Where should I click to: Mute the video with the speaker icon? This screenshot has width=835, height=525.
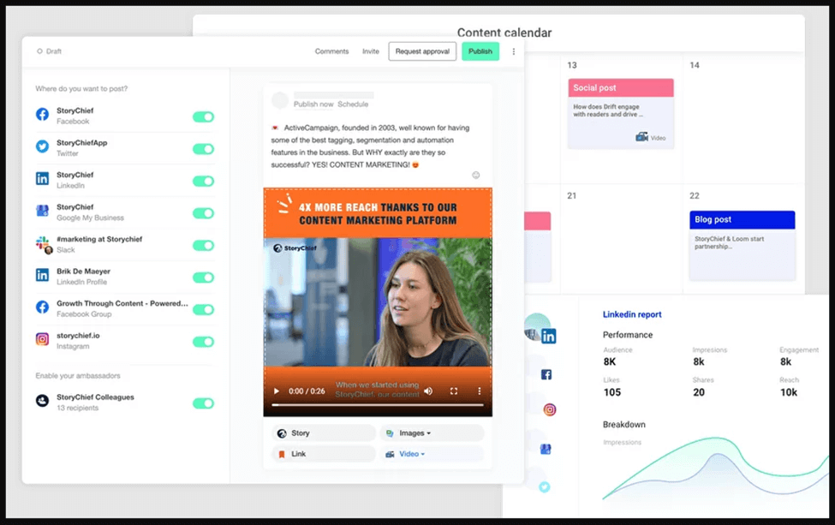tap(428, 391)
